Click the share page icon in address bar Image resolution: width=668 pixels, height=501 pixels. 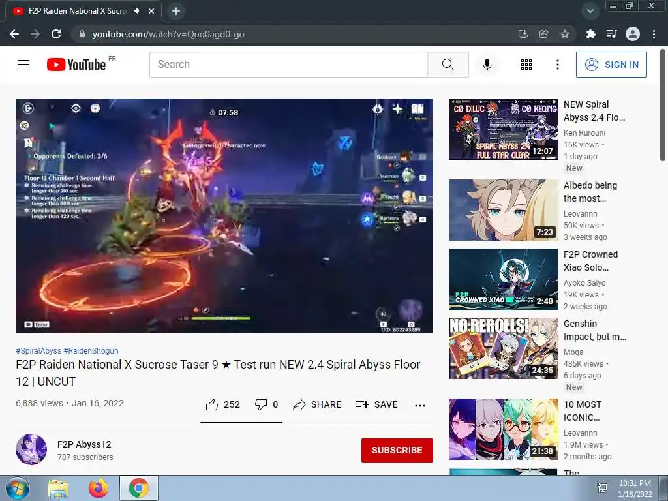[544, 34]
